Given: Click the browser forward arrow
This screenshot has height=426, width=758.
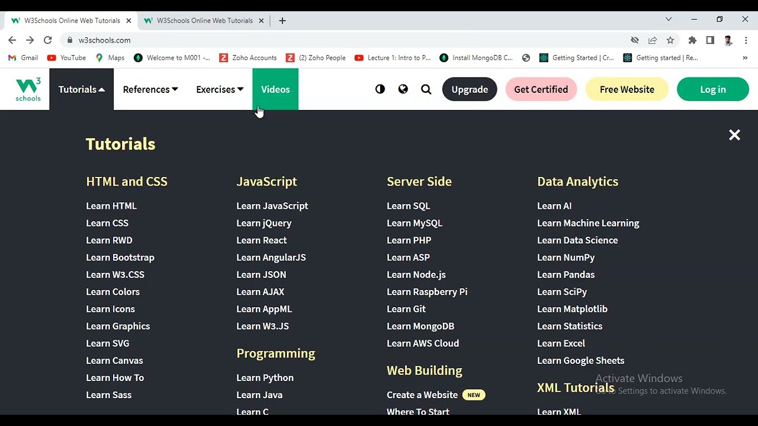Looking at the screenshot, I should coord(30,40).
